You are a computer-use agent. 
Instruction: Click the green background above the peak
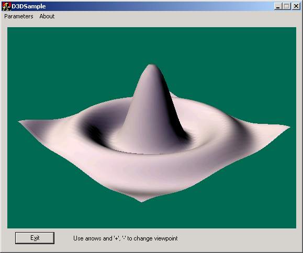(152, 44)
